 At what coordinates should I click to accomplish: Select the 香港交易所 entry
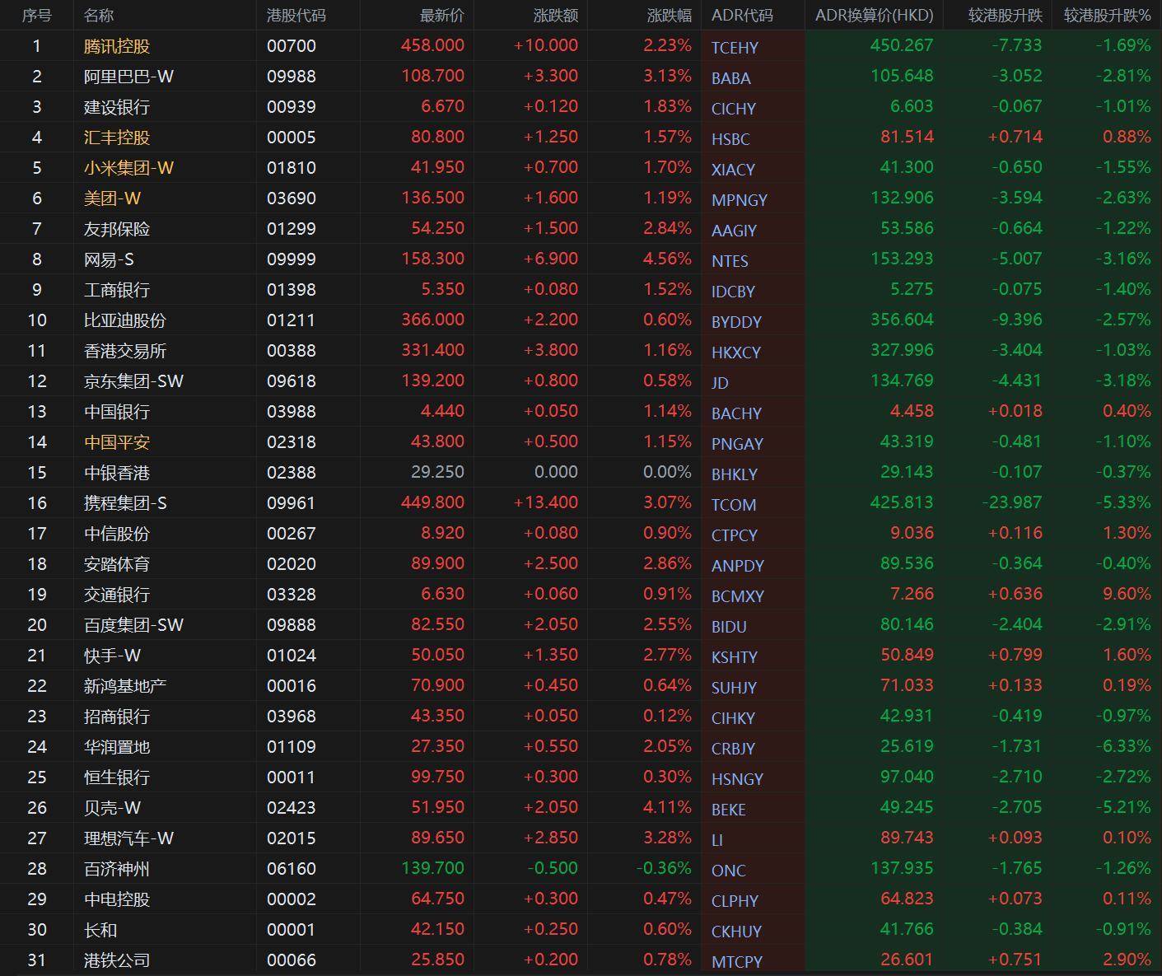pos(125,351)
